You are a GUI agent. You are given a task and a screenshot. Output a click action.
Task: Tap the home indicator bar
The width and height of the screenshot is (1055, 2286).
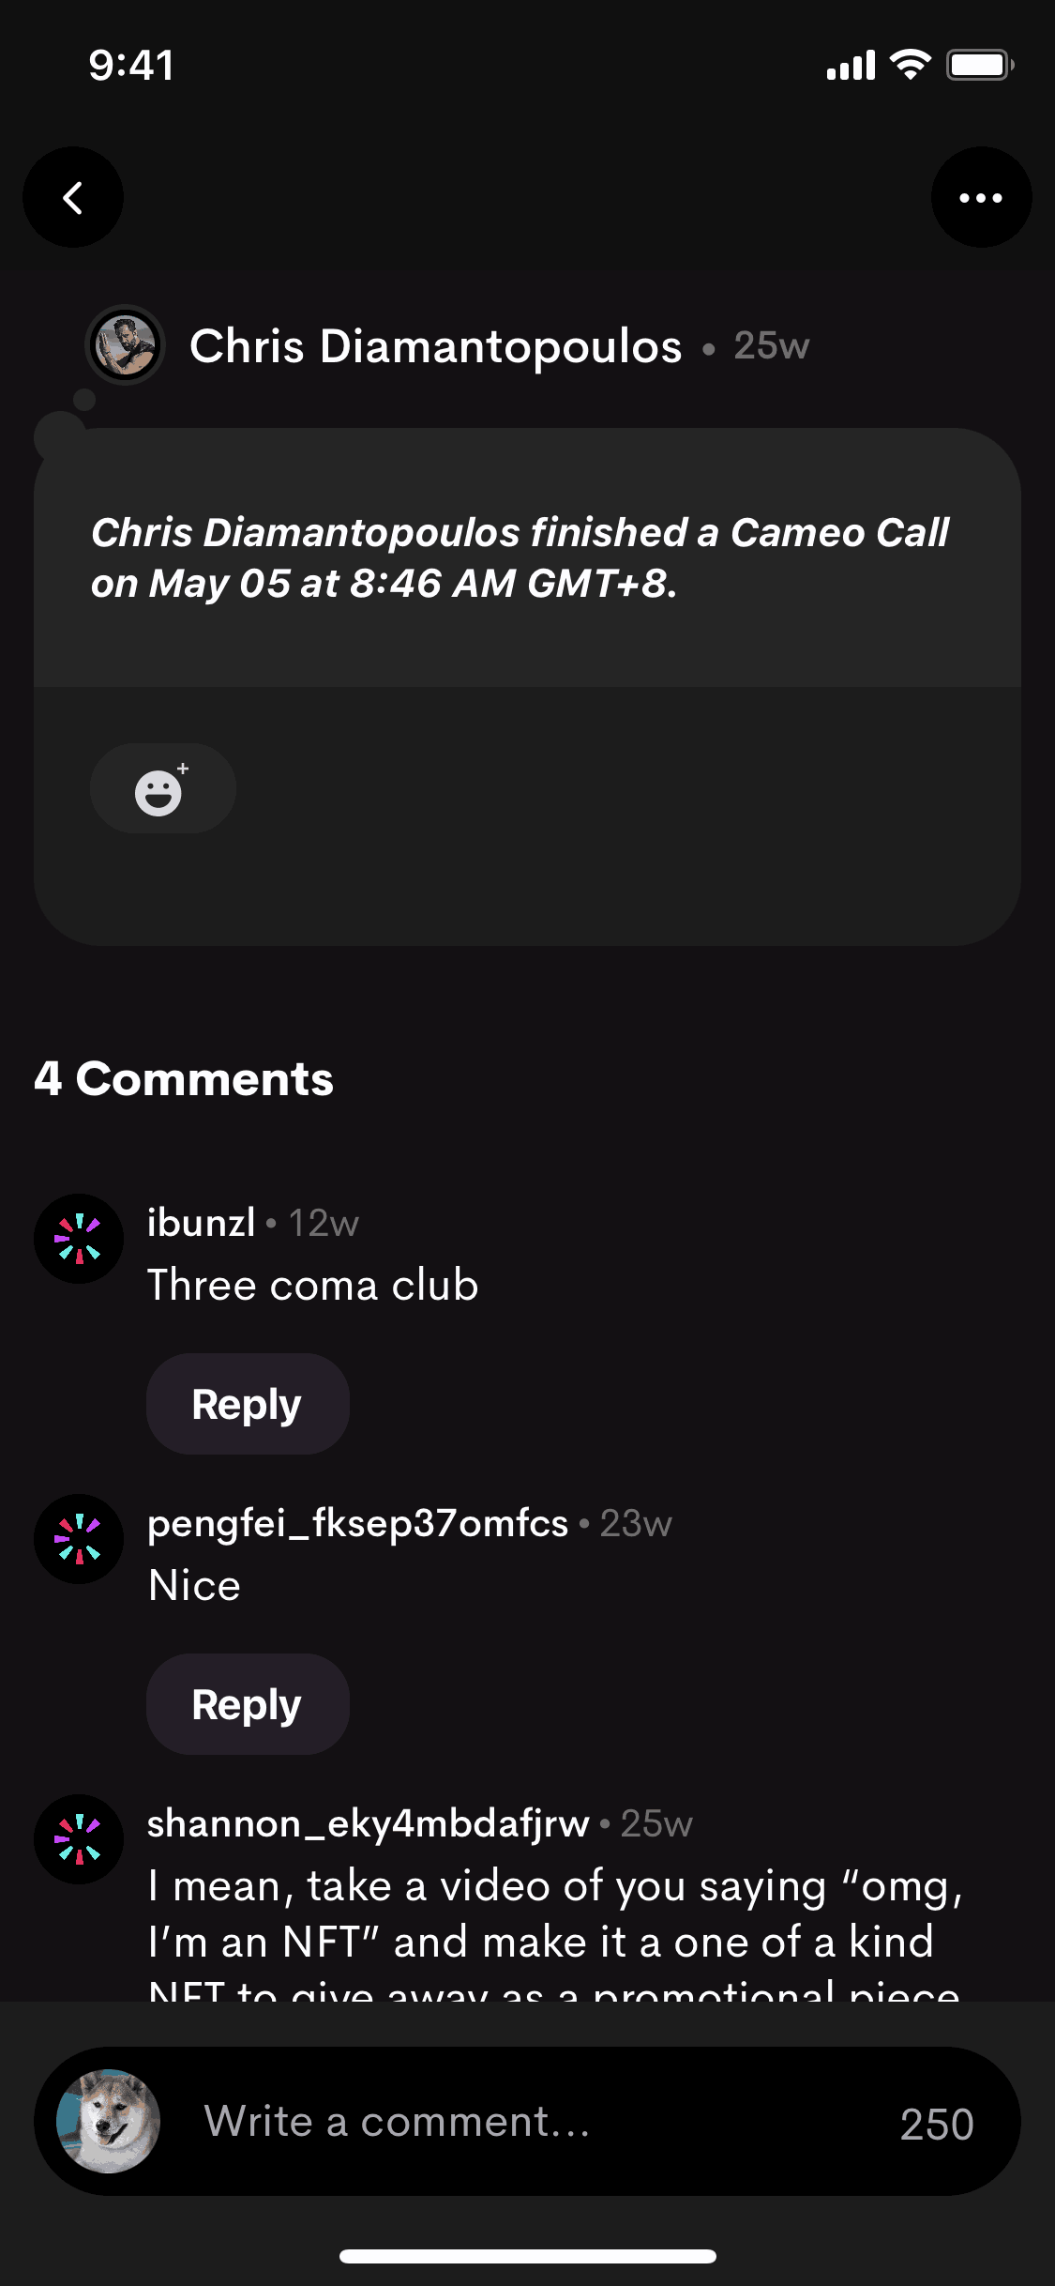pos(528,2256)
